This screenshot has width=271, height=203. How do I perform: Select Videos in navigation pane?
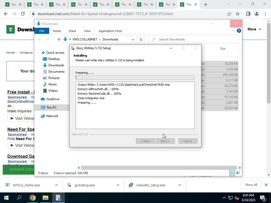50,91
